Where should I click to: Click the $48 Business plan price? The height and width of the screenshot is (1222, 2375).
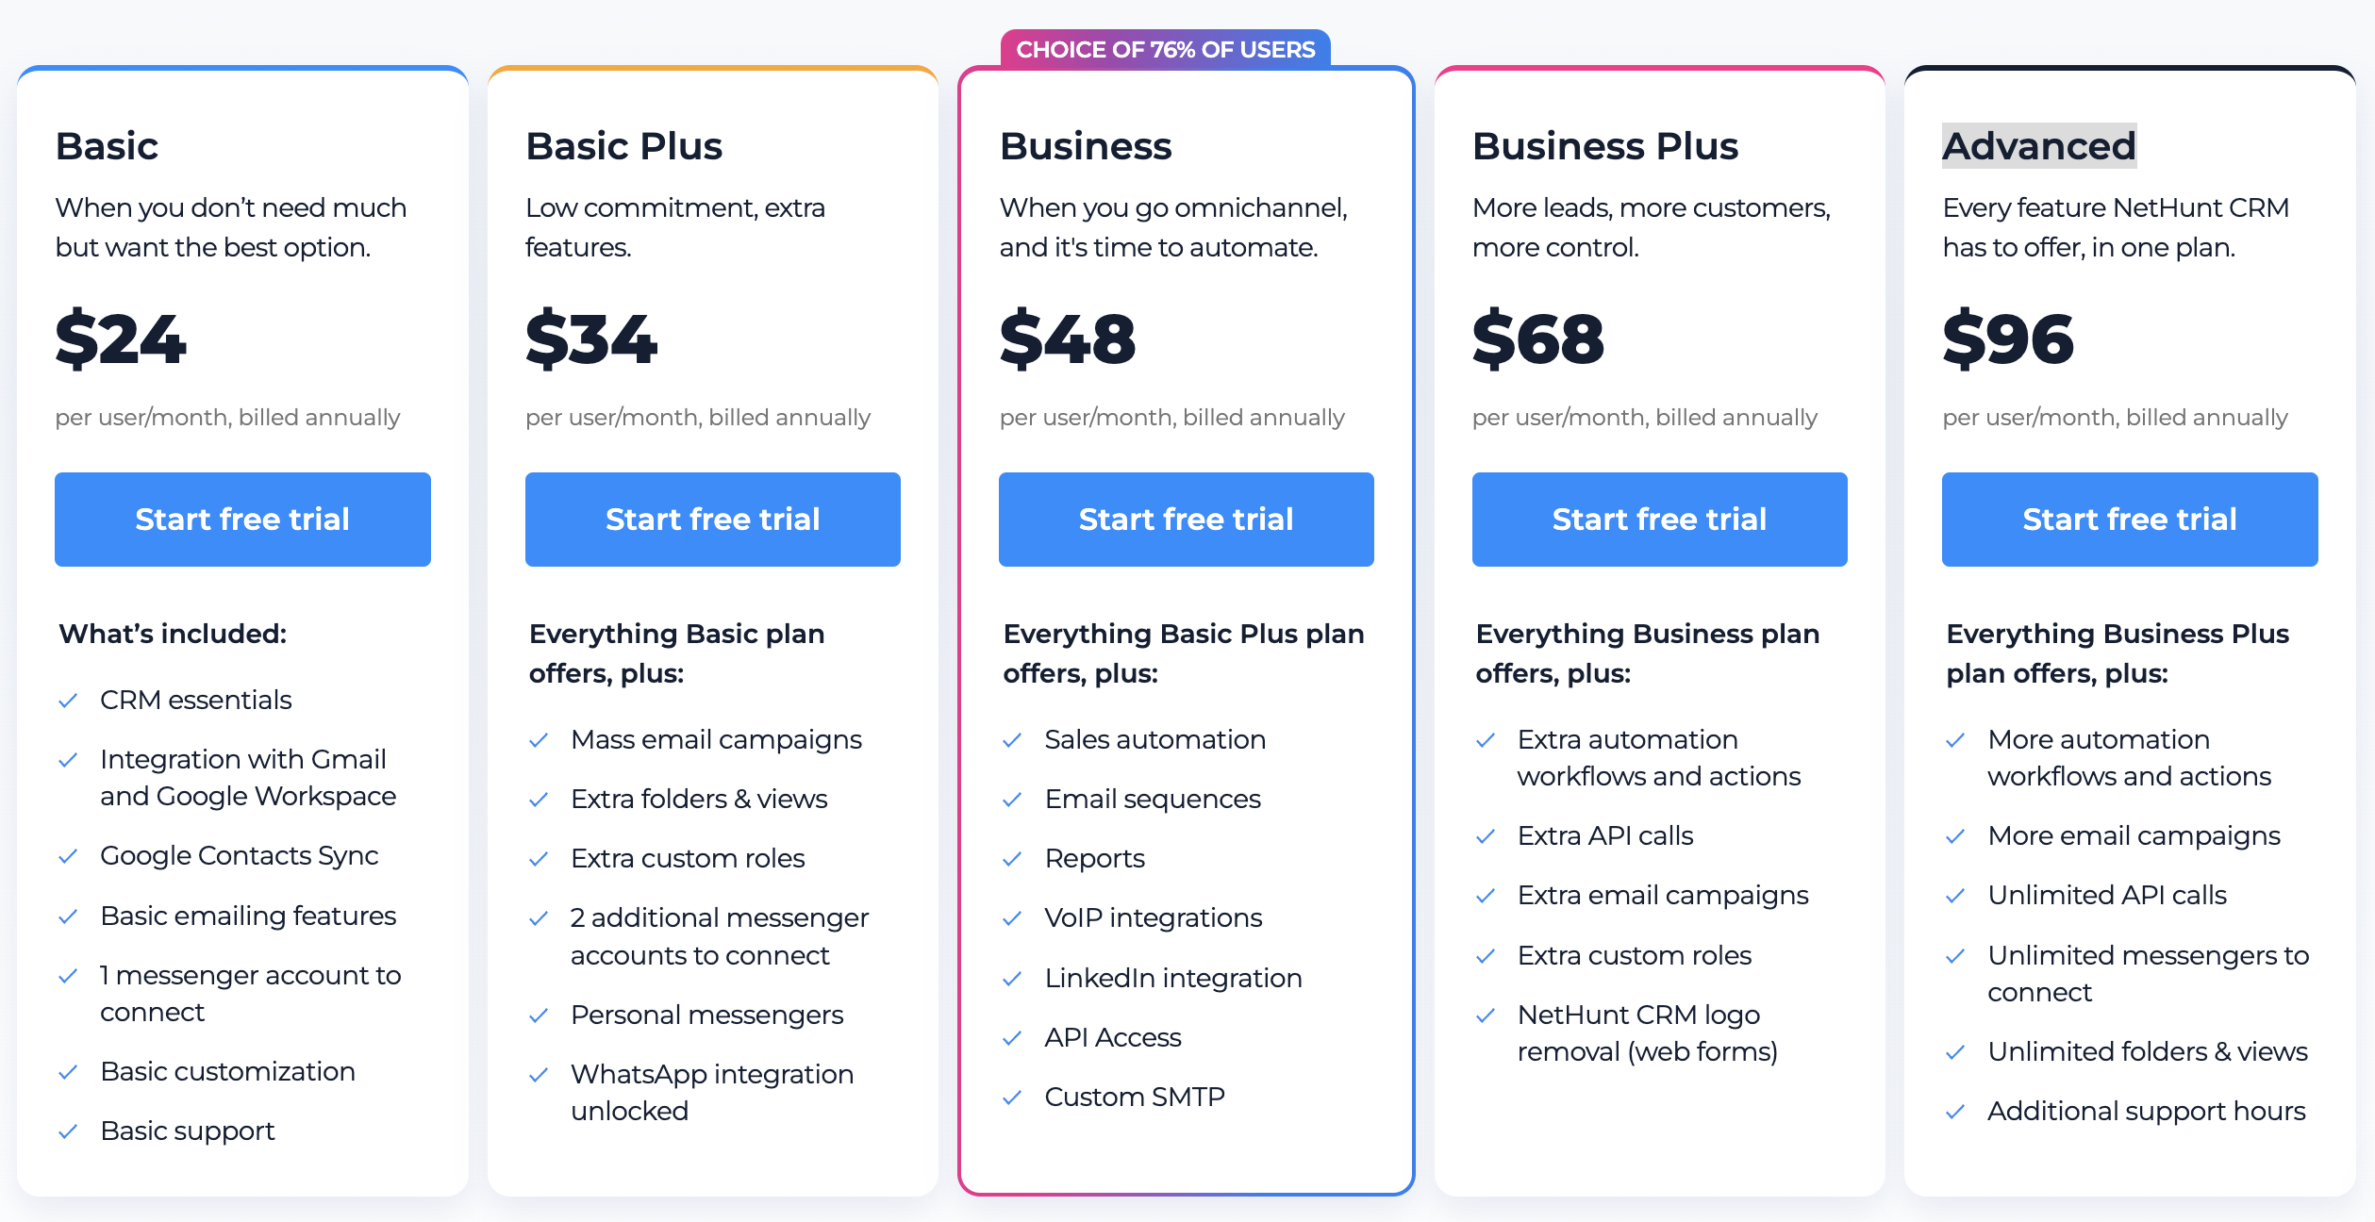pyautogui.click(x=1068, y=339)
